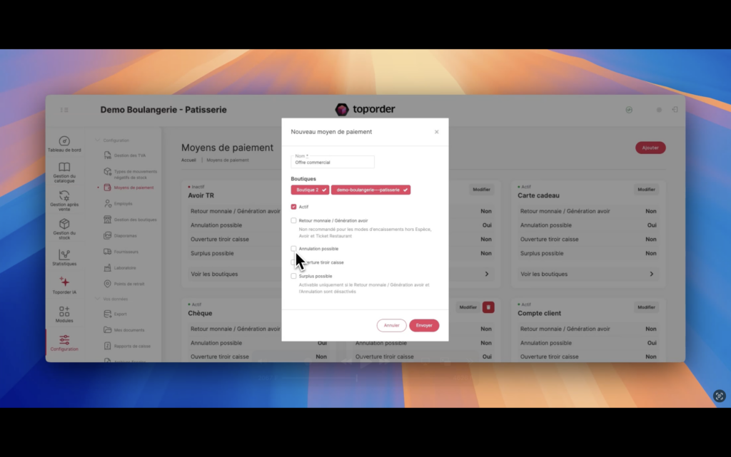Screen dimensions: 731x457
Task: Collapse the Vos données section chevron
Action: (98, 299)
